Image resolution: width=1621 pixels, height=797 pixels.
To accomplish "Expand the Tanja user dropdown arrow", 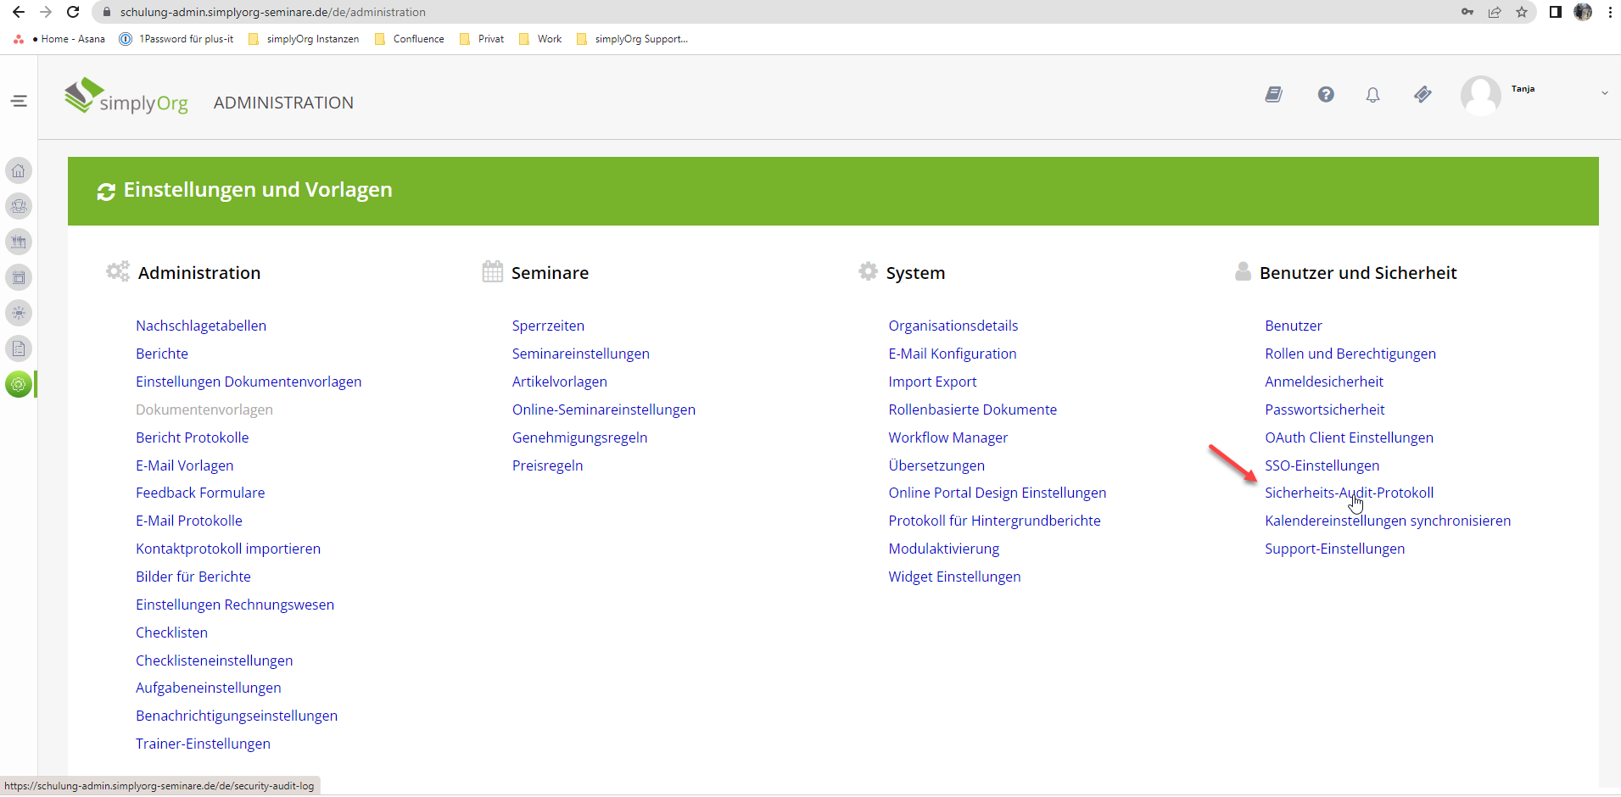I will pyautogui.click(x=1604, y=93).
